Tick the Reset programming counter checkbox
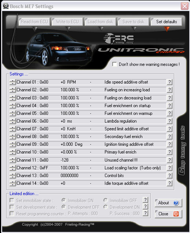This screenshot has height=233, width=190. point(12,214)
